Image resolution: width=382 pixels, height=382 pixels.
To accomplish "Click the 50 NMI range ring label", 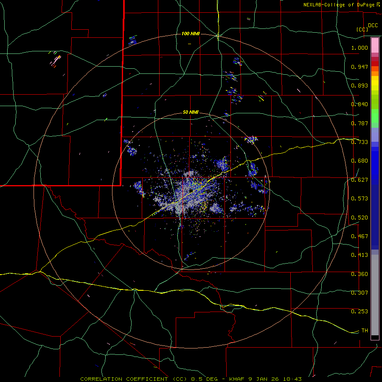I will point(191,112).
